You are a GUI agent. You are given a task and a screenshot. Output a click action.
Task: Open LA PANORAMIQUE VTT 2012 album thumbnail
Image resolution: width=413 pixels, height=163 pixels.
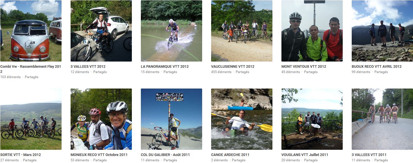[x=171, y=31]
